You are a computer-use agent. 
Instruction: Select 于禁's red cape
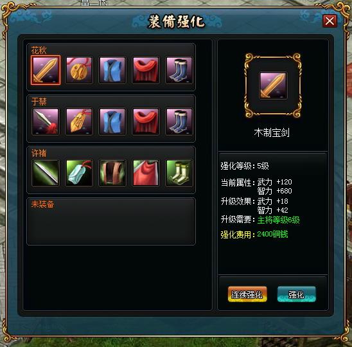pyautogui.click(x=146, y=121)
